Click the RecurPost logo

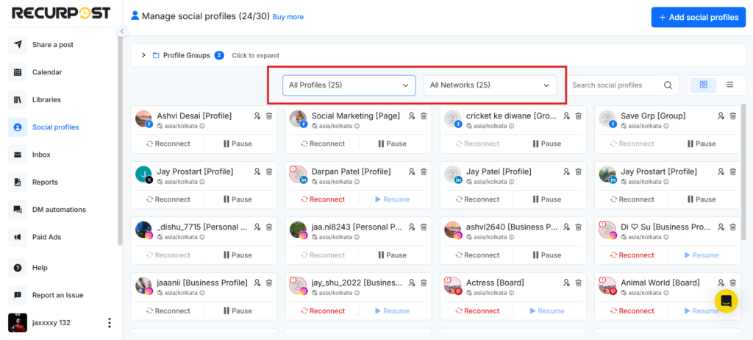tap(61, 13)
